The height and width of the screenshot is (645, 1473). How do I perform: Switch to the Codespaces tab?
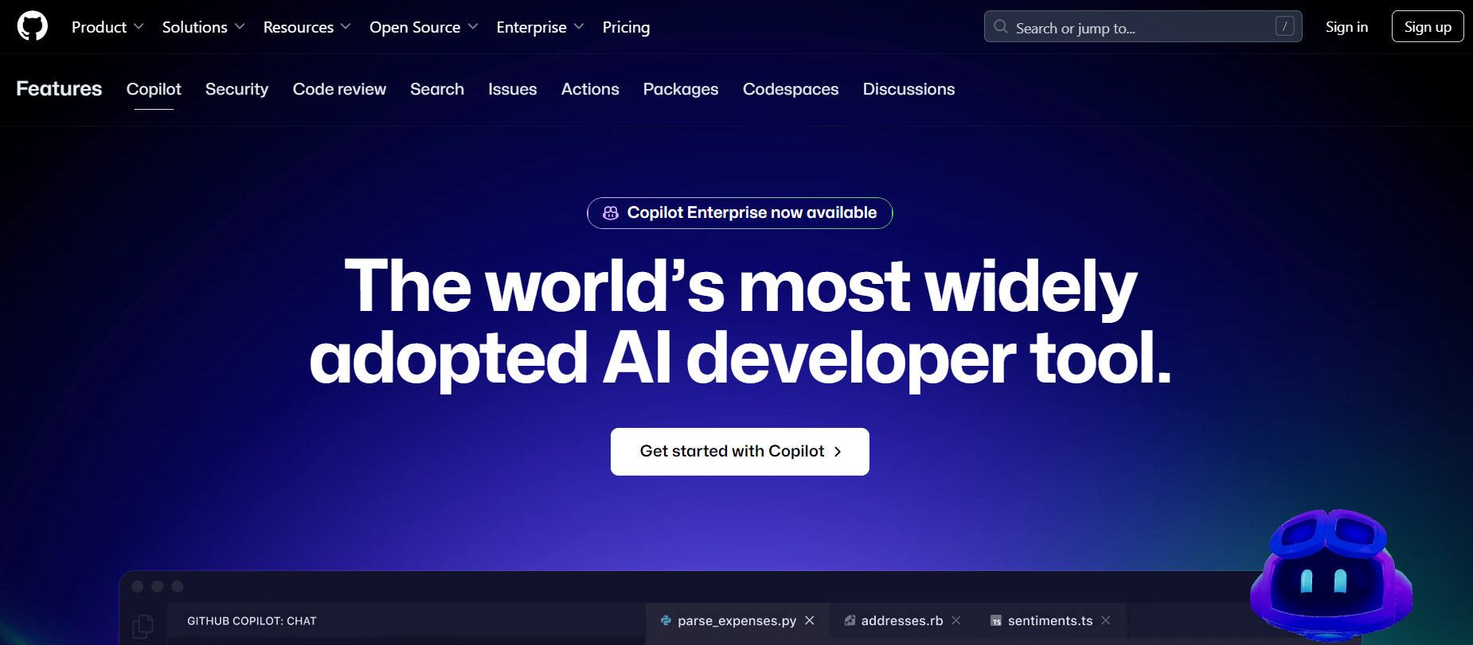pos(791,89)
